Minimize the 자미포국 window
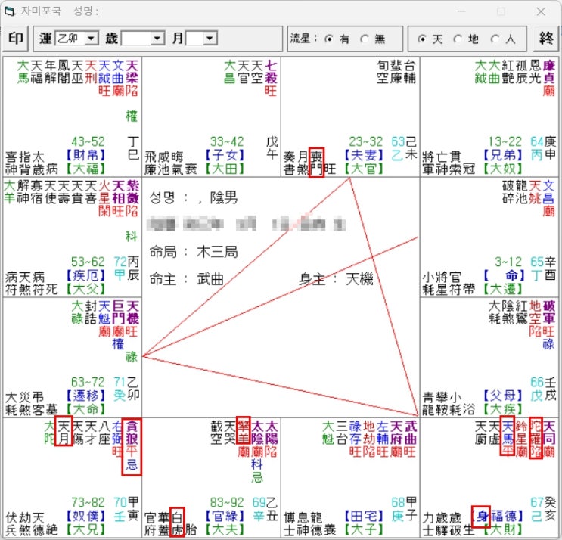 [462, 11]
